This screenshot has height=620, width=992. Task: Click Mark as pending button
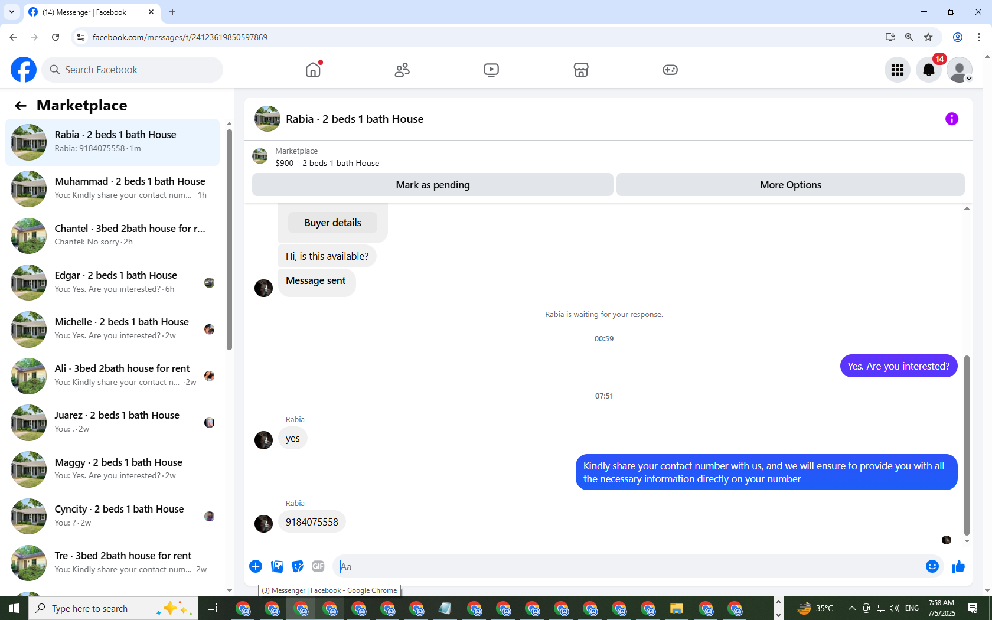click(x=433, y=185)
